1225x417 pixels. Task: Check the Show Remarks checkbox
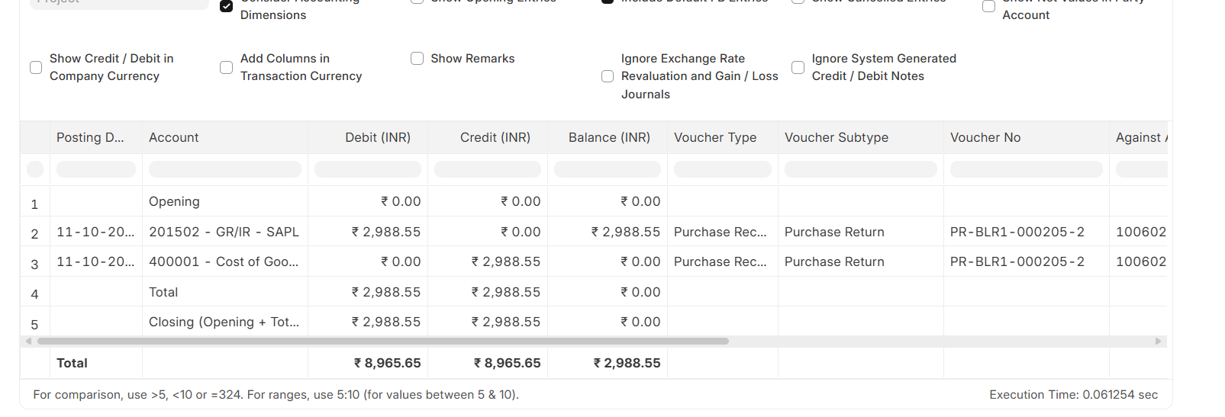(417, 59)
